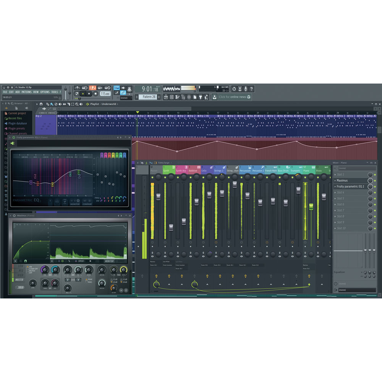This screenshot has height=382, width=382.
Task: Click the metronome icon in toolbar
Action: pyautogui.click(x=77, y=88)
